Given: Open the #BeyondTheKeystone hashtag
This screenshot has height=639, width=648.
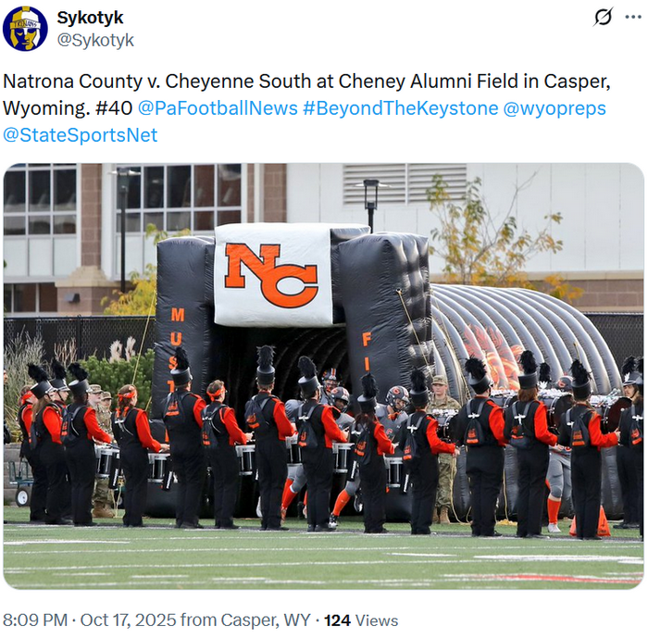Looking at the screenshot, I should pyautogui.click(x=400, y=107).
